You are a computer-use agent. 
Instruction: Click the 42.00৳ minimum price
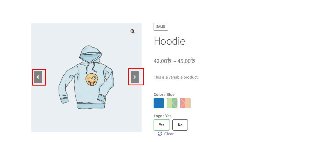(162, 61)
